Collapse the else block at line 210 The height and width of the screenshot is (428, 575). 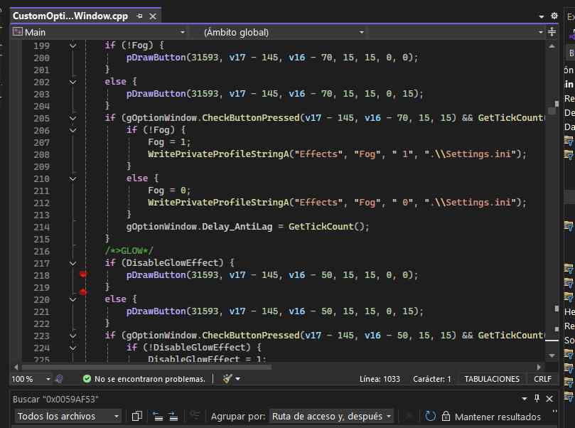coord(72,179)
